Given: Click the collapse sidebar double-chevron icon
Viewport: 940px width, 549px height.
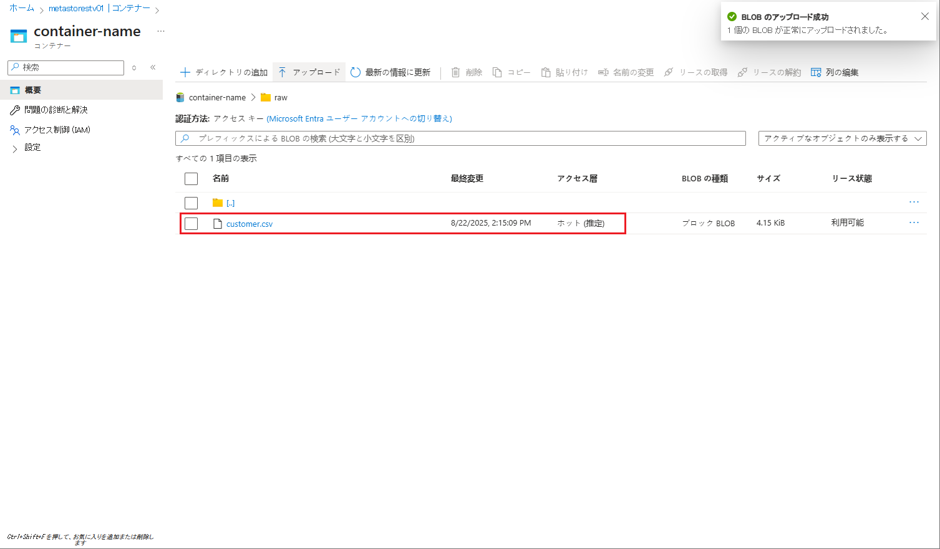Looking at the screenshot, I should tap(153, 67).
